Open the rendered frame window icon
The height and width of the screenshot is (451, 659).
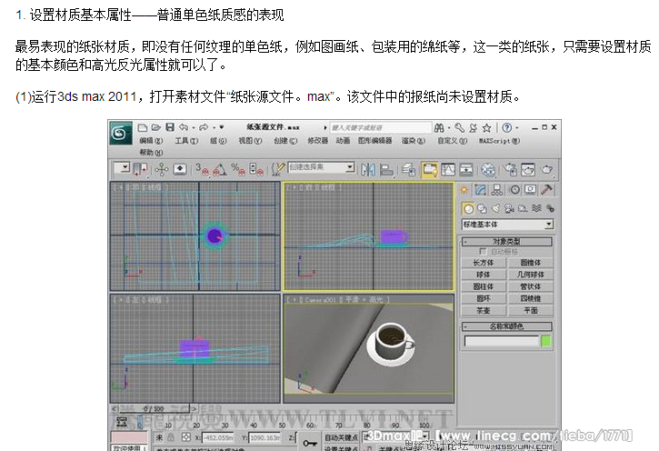(x=528, y=169)
